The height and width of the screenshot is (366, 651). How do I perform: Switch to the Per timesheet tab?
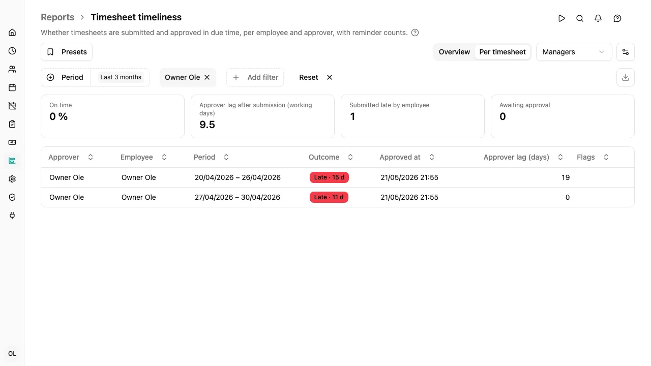pos(502,52)
